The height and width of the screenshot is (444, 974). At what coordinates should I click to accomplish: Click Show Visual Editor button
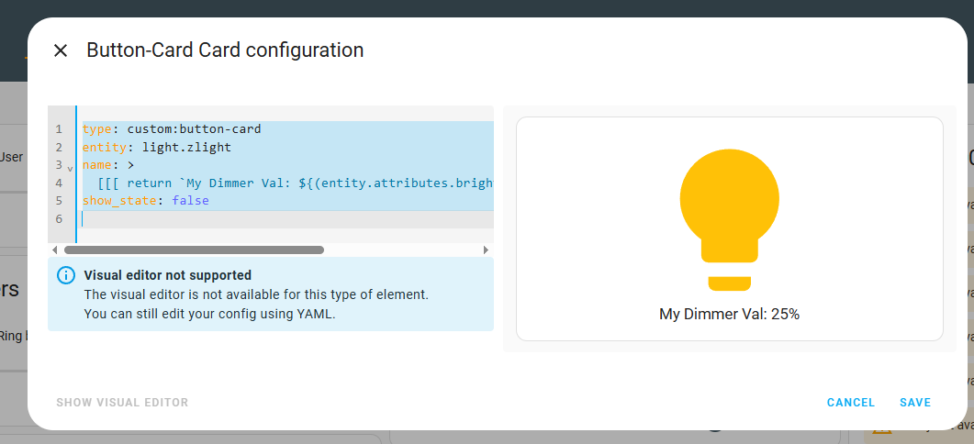coord(122,403)
